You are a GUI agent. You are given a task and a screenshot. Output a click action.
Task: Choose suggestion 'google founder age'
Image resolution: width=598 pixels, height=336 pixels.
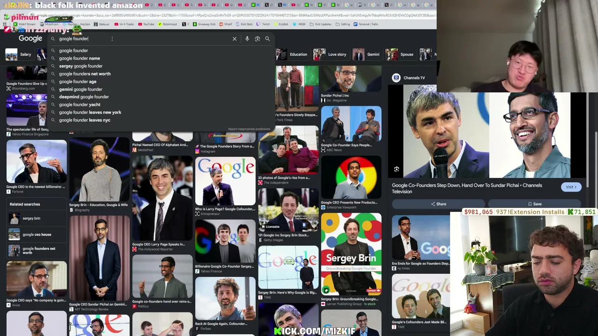point(159,82)
